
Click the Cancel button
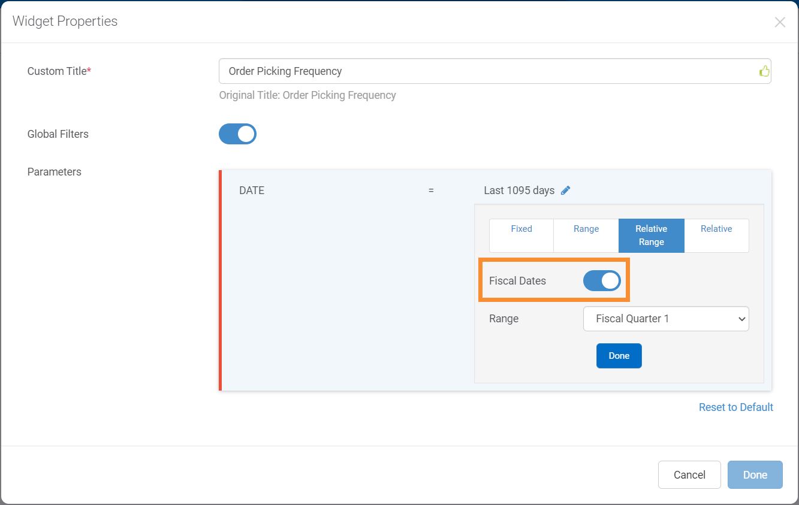click(689, 474)
